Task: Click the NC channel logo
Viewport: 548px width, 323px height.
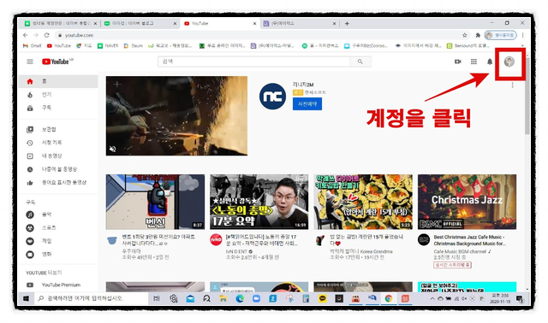Action: (272, 97)
